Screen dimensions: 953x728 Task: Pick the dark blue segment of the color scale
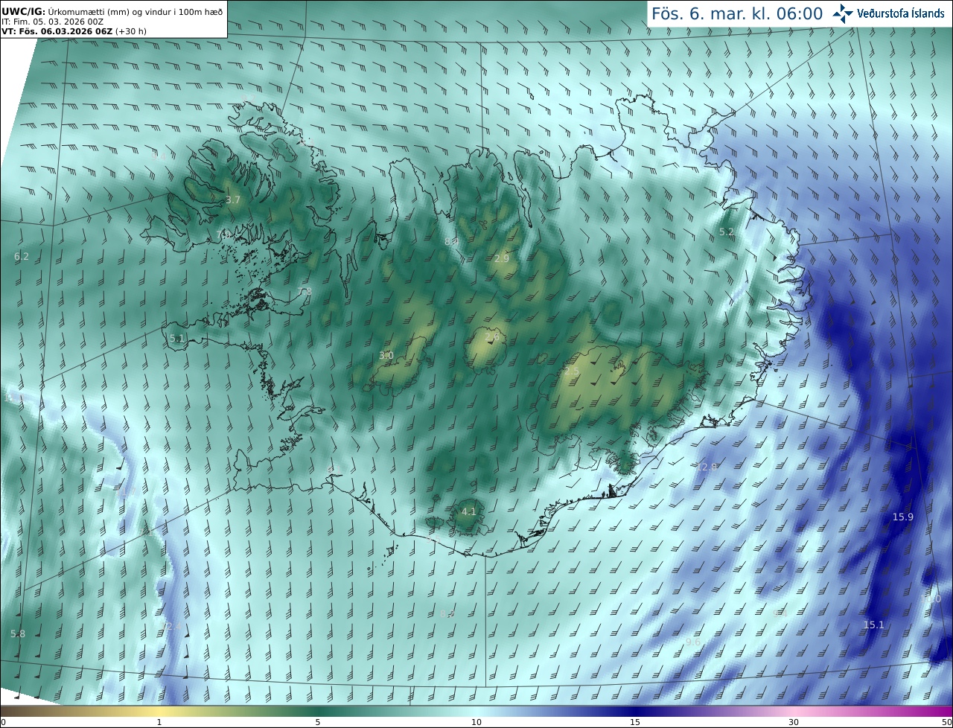(x=635, y=711)
